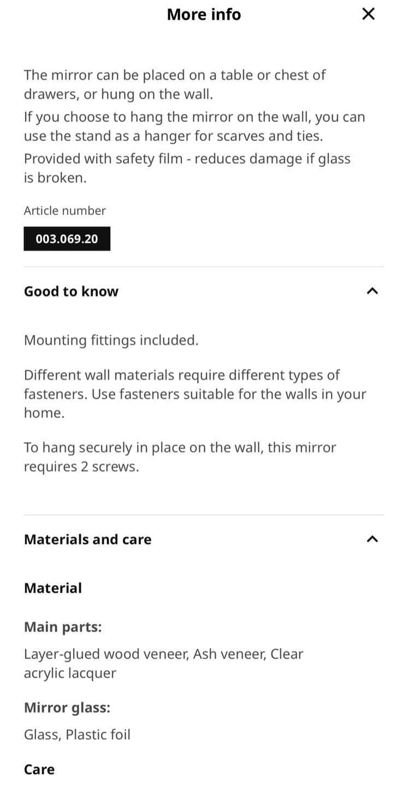Click the Care subheading
This screenshot has height=788, width=408.
click(39, 769)
